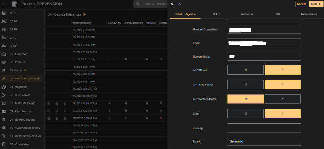324x149 pixels.
Task: Go to 05 - Operación view
Action: [x=18, y=87]
